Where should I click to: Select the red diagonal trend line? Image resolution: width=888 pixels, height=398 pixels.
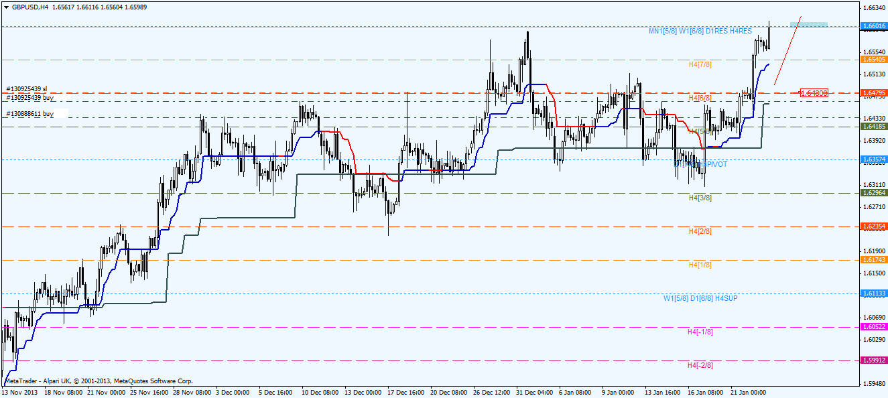tap(788, 50)
